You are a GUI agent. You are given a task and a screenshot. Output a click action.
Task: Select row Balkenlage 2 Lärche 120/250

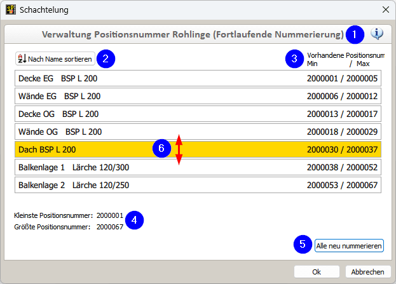[x=198, y=185]
